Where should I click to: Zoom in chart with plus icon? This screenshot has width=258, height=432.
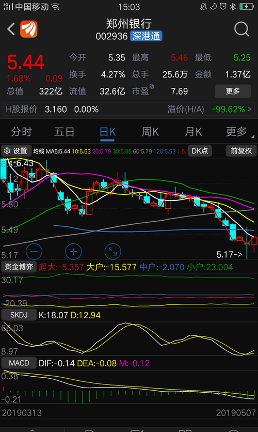tap(73, 252)
